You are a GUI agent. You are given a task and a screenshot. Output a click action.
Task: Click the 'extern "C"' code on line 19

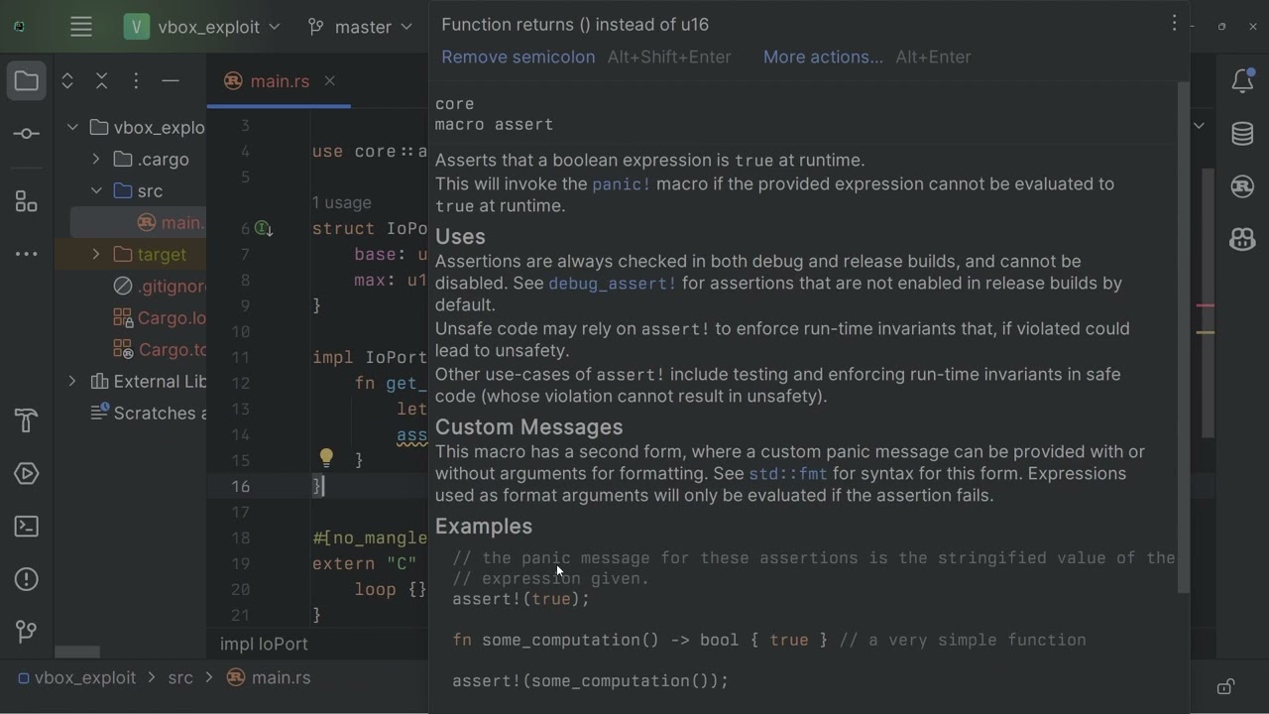click(365, 564)
